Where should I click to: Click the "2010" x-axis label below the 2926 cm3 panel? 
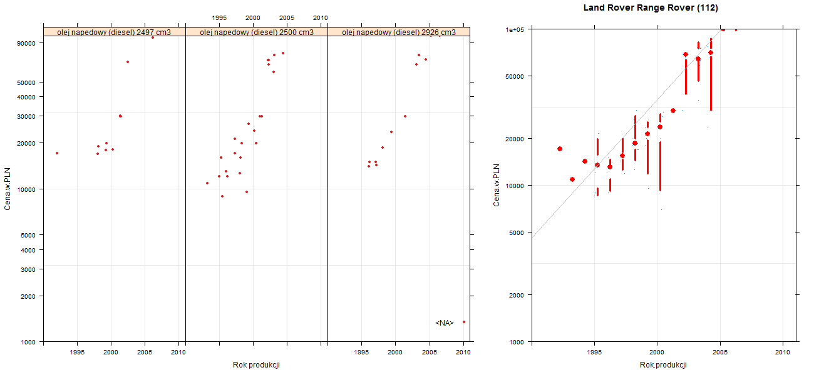pyautogui.click(x=463, y=352)
